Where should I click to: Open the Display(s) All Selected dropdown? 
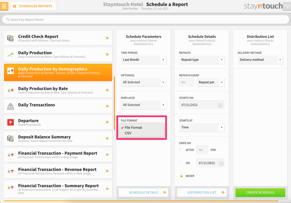pos(144,105)
